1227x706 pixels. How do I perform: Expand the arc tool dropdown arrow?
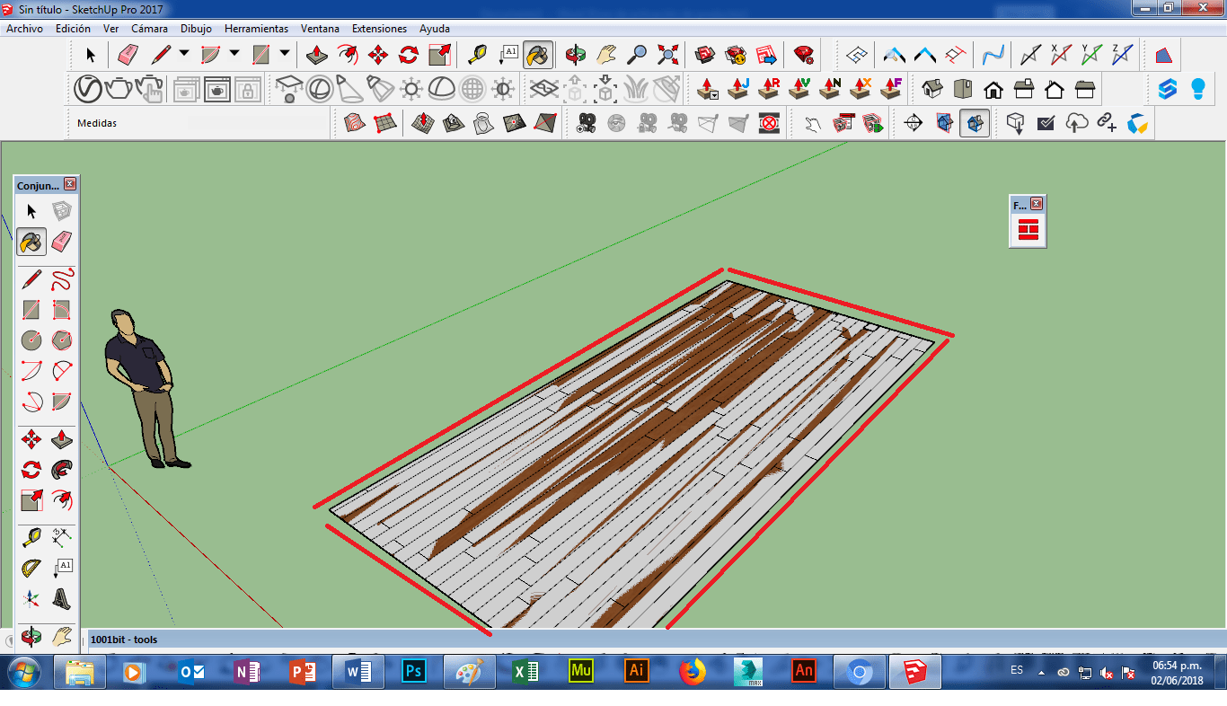click(234, 54)
